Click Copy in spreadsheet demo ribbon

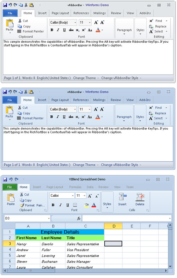tap(25, 200)
